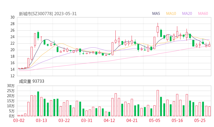This screenshot has width=214, height=127.
Task: Click the price axis label 22
Action: [12, 43]
